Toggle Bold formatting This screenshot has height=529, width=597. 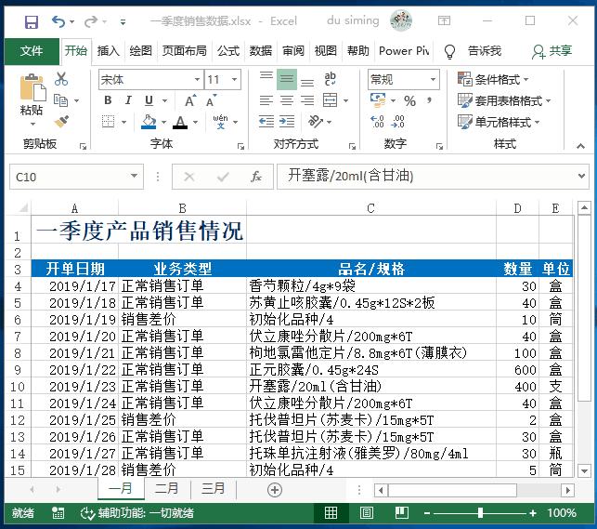(x=108, y=100)
